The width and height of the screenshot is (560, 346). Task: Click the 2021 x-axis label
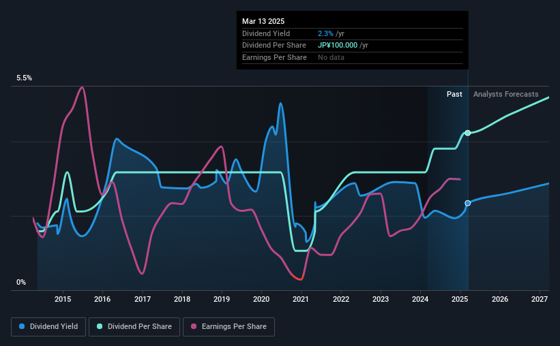pyautogui.click(x=301, y=299)
